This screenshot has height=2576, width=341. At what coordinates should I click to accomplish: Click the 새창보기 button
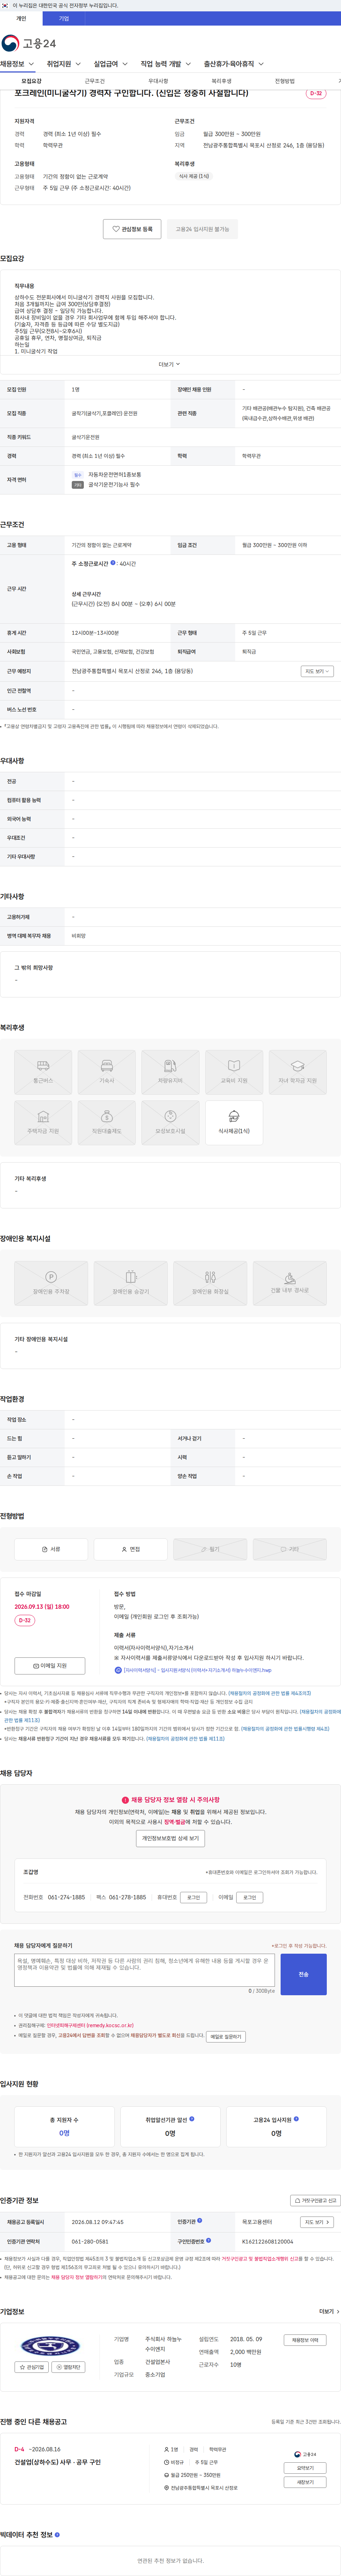(x=305, y=2482)
